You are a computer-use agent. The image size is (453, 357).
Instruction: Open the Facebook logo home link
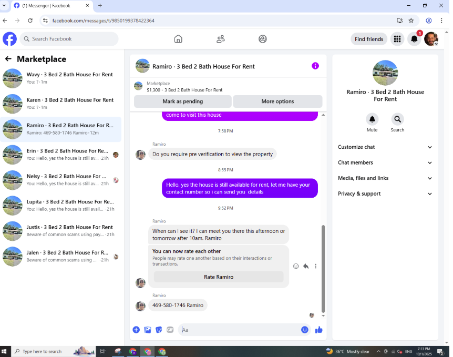click(9, 39)
